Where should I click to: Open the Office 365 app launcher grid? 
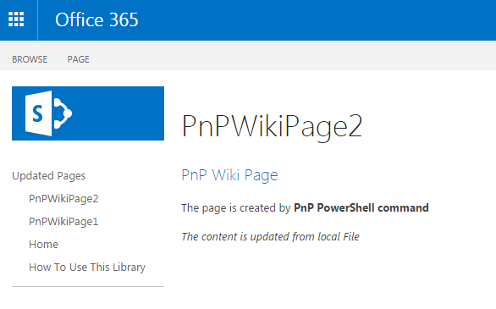tap(16, 19)
